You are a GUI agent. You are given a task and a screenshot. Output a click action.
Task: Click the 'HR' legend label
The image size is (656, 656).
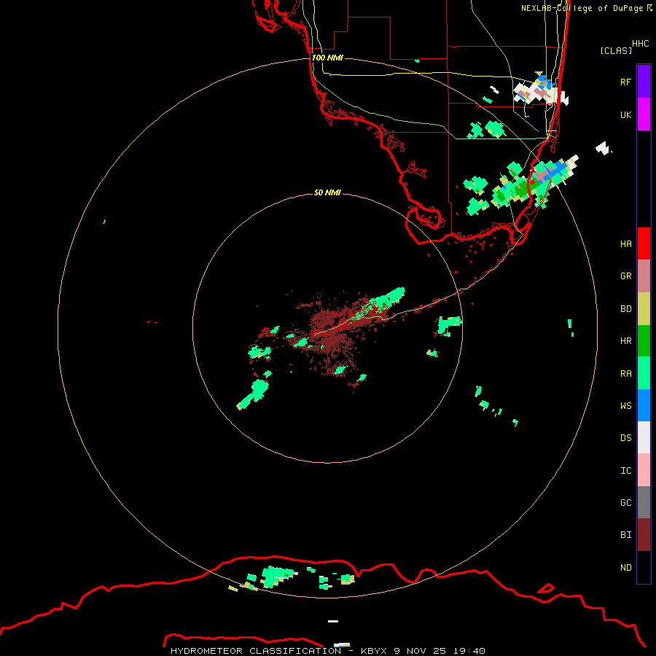click(625, 341)
